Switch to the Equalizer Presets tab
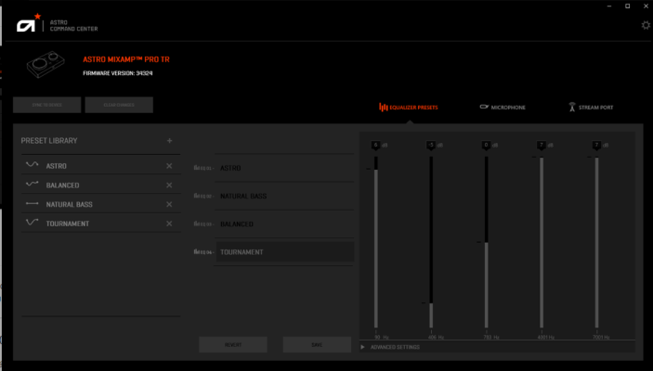 click(x=409, y=108)
